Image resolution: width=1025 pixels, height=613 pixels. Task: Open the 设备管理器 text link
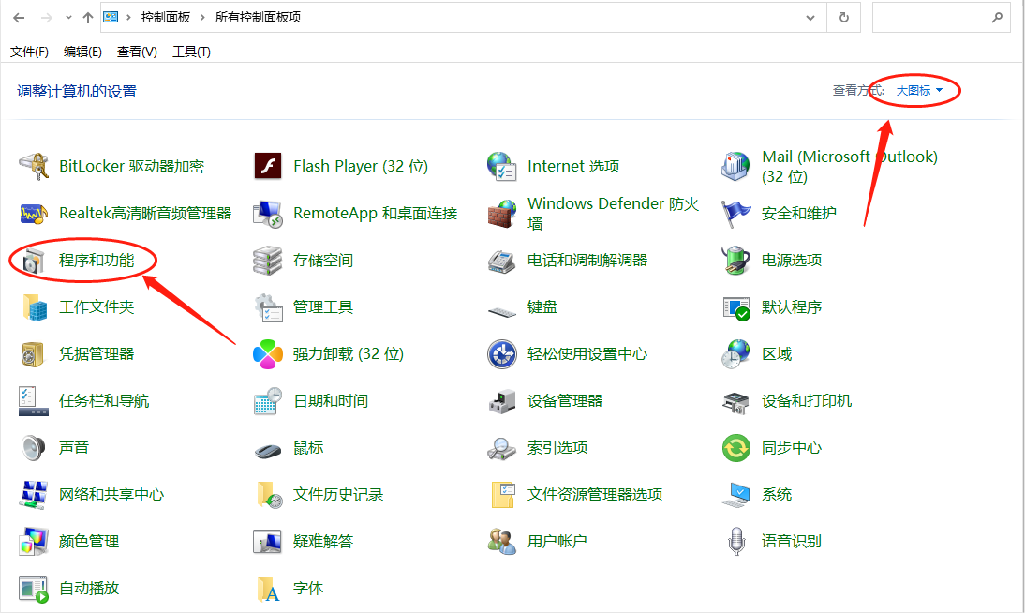click(565, 401)
